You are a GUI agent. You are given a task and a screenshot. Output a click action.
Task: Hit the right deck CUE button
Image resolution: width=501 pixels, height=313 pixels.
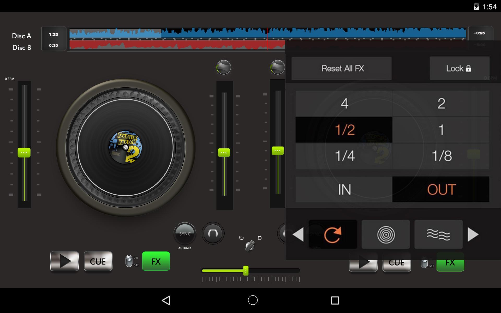(397, 263)
